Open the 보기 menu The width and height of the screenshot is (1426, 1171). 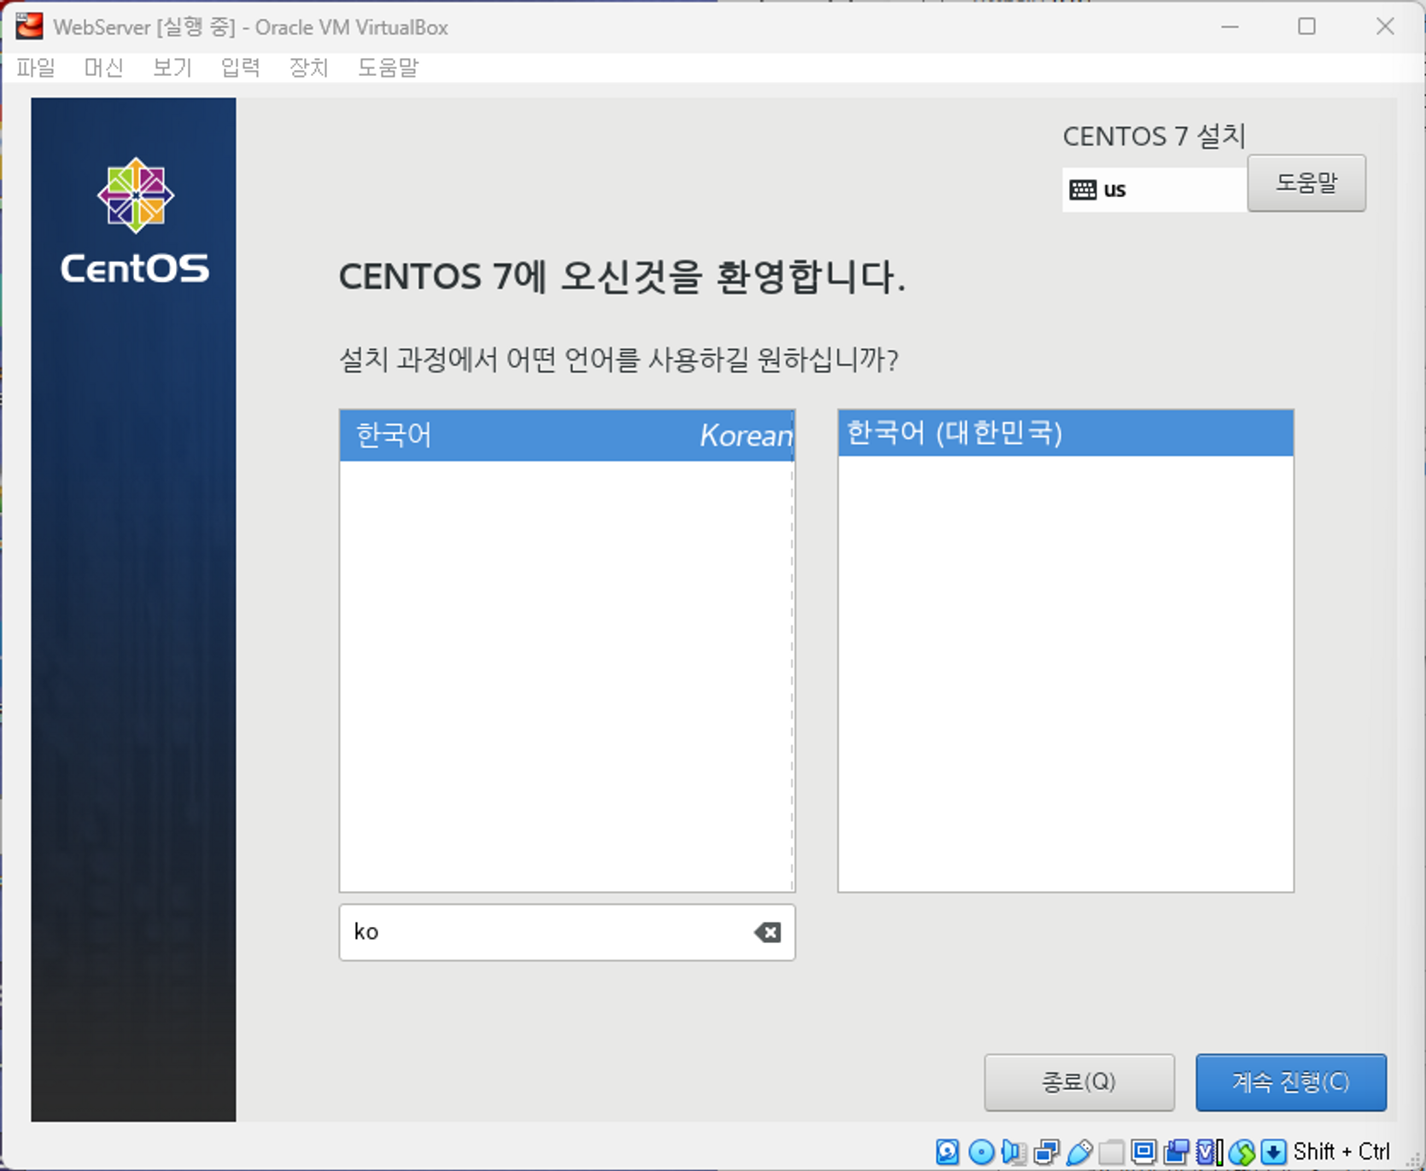coord(172,67)
